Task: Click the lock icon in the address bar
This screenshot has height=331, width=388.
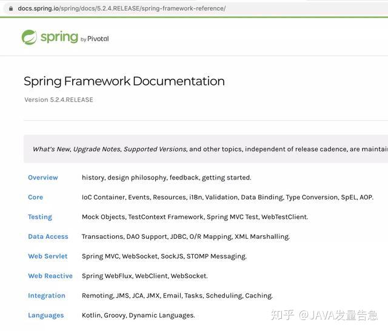Action: coord(11,8)
